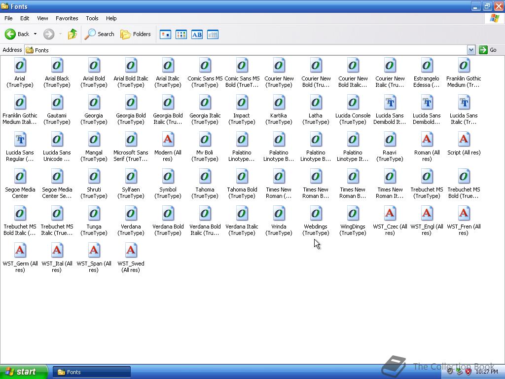Click the Search button
Screen dimensions: 505x379
(x=100, y=34)
